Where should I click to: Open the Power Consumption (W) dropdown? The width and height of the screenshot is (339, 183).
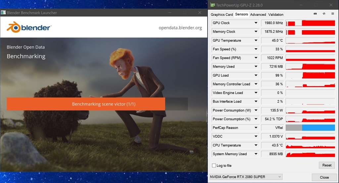coord(256,110)
